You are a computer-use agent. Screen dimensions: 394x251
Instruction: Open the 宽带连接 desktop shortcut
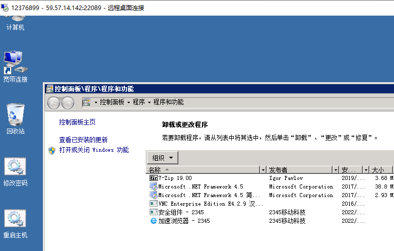(x=15, y=67)
